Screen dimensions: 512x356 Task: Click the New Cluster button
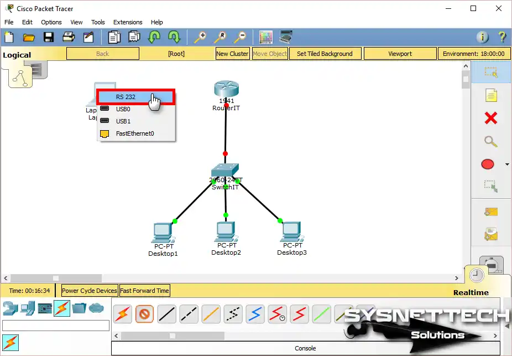pyautogui.click(x=232, y=54)
